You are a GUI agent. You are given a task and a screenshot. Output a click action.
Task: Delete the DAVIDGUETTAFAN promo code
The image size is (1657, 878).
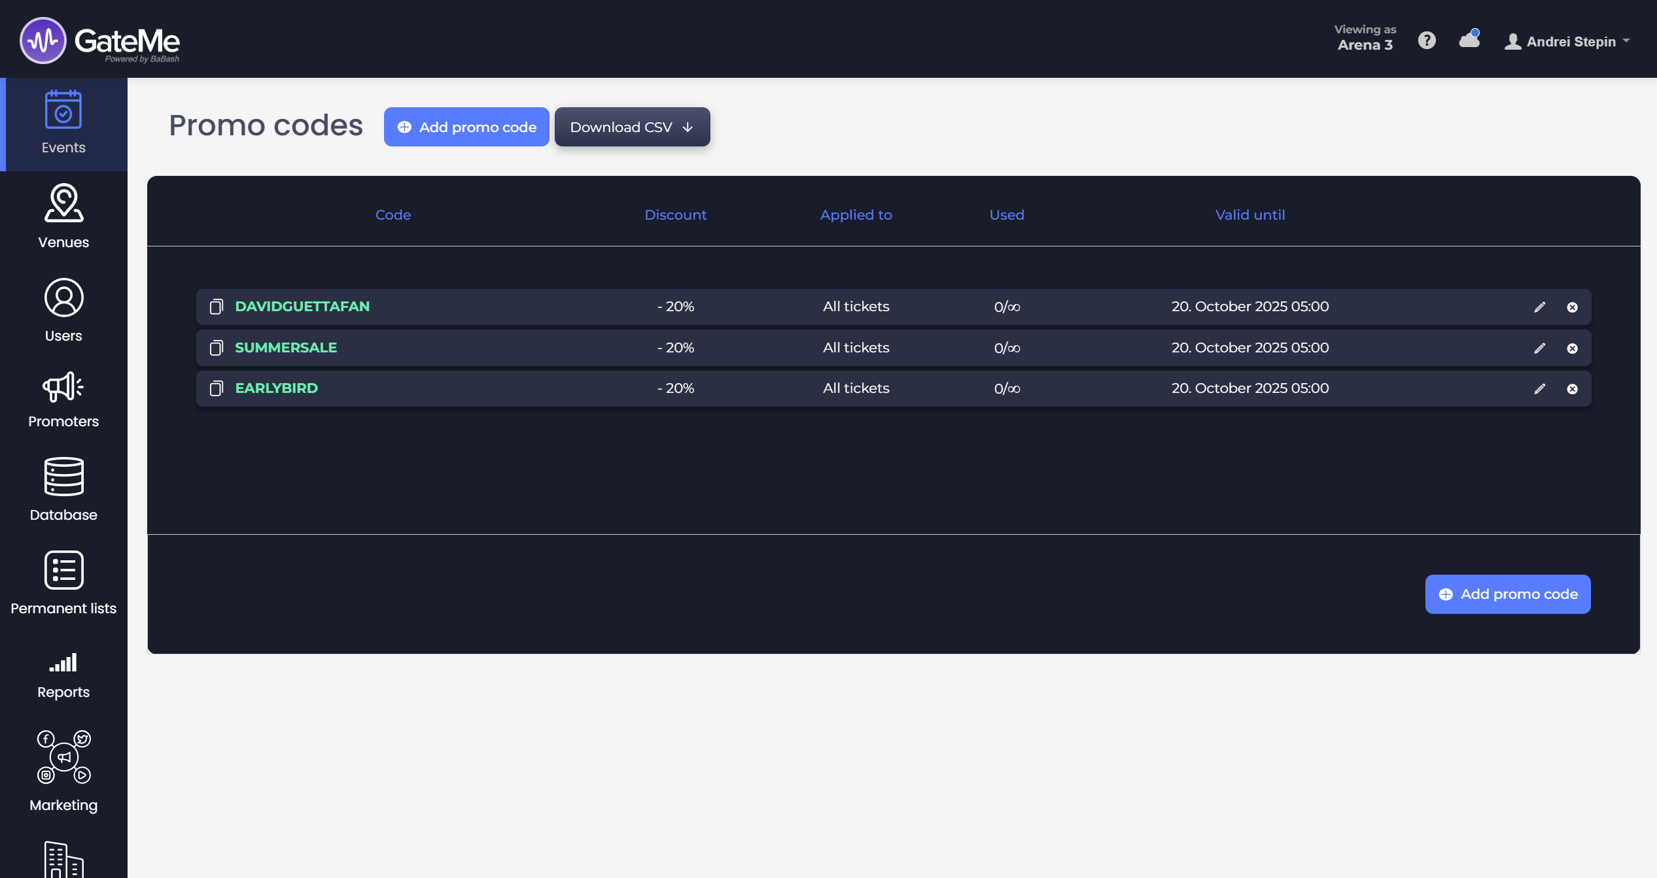click(1572, 307)
